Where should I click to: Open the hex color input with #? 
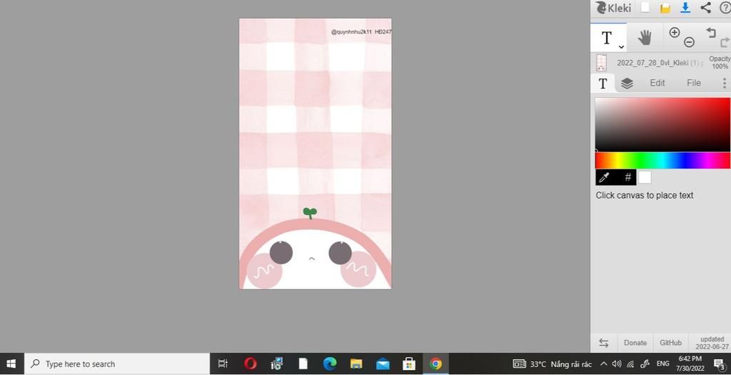tap(628, 177)
